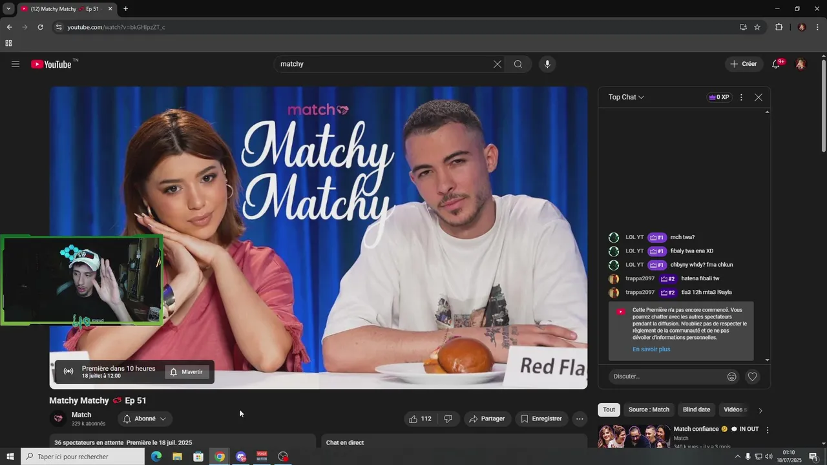
Task: Go back in browser history
Action: [9, 27]
